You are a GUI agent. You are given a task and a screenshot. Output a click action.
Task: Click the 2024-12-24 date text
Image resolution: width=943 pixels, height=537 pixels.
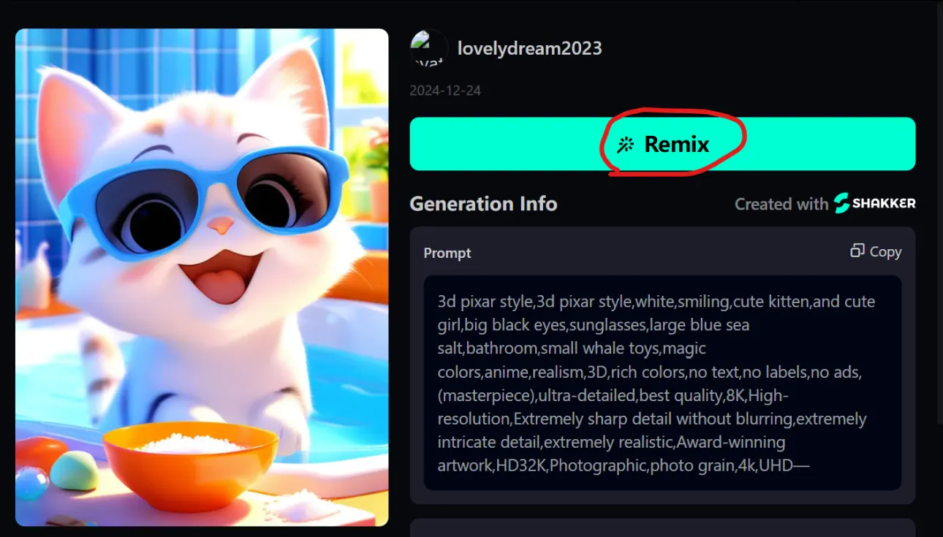click(x=445, y=91)
